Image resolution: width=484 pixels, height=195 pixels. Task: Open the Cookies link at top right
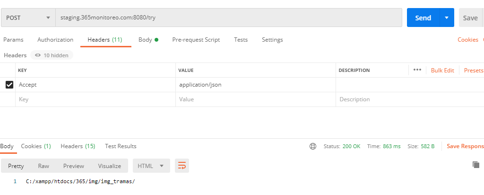click(467, 40)
